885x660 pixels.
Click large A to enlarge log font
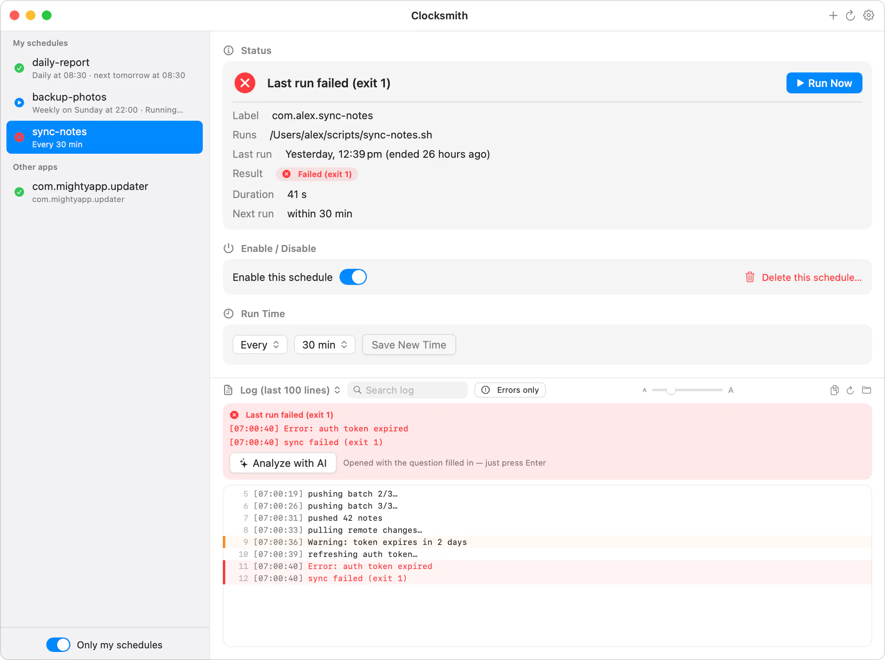tap(731, 390)
